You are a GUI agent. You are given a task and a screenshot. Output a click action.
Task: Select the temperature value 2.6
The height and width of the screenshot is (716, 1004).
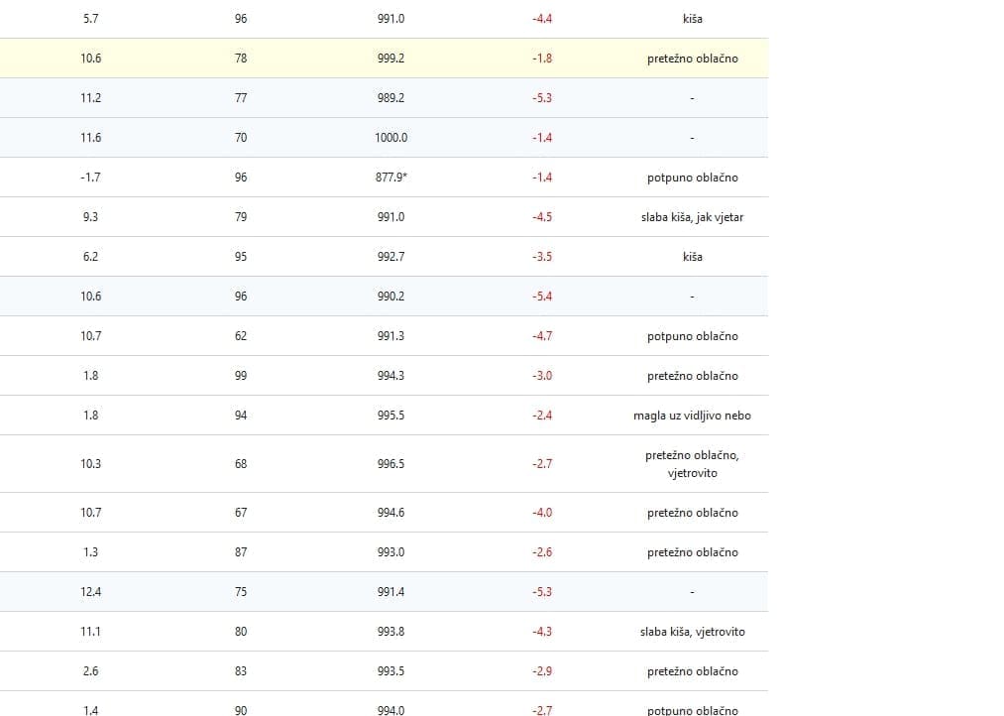point(90,671)
